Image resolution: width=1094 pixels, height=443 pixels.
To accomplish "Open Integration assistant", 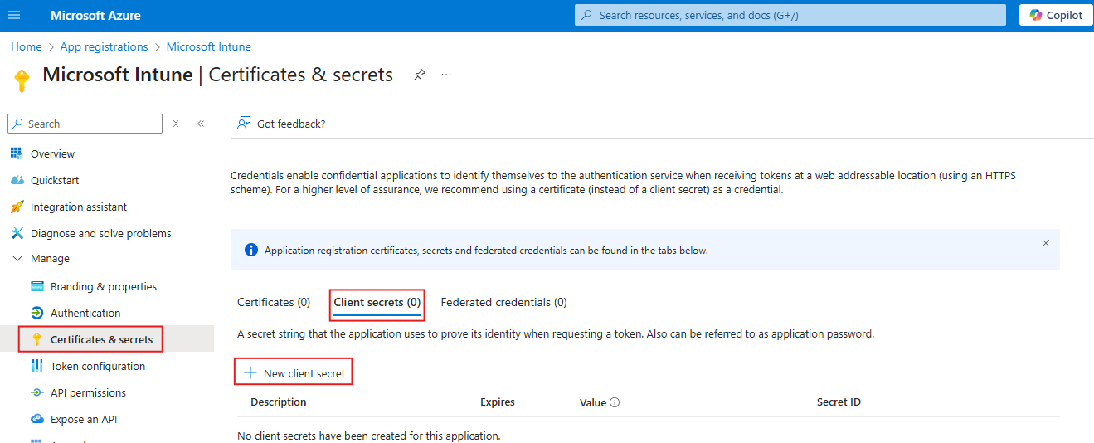I will (79, 207).
